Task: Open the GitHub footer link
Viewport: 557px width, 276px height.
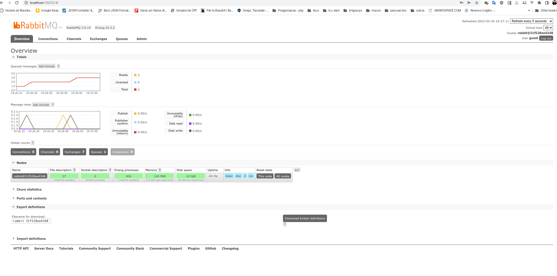Action: click(x=210, y=248)
